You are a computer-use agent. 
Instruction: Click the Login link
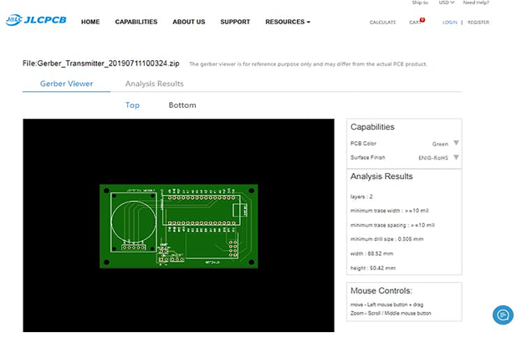pyautogui.click(x=450, y=22)
